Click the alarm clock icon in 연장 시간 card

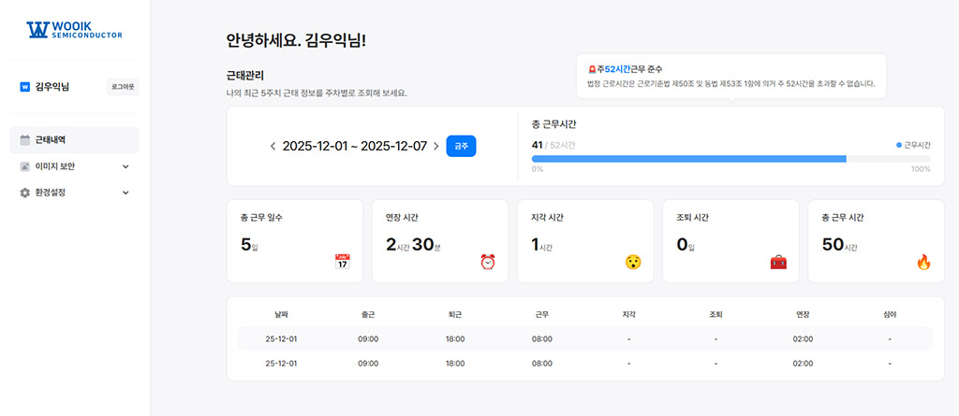tap(488, 262)
